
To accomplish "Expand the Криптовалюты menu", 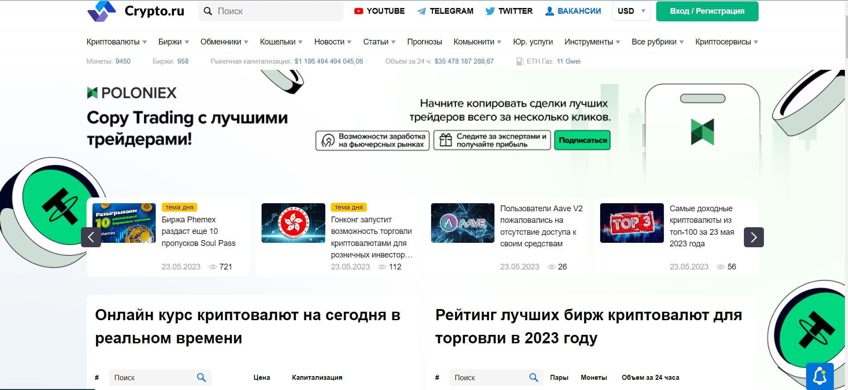I will point(117,42).
